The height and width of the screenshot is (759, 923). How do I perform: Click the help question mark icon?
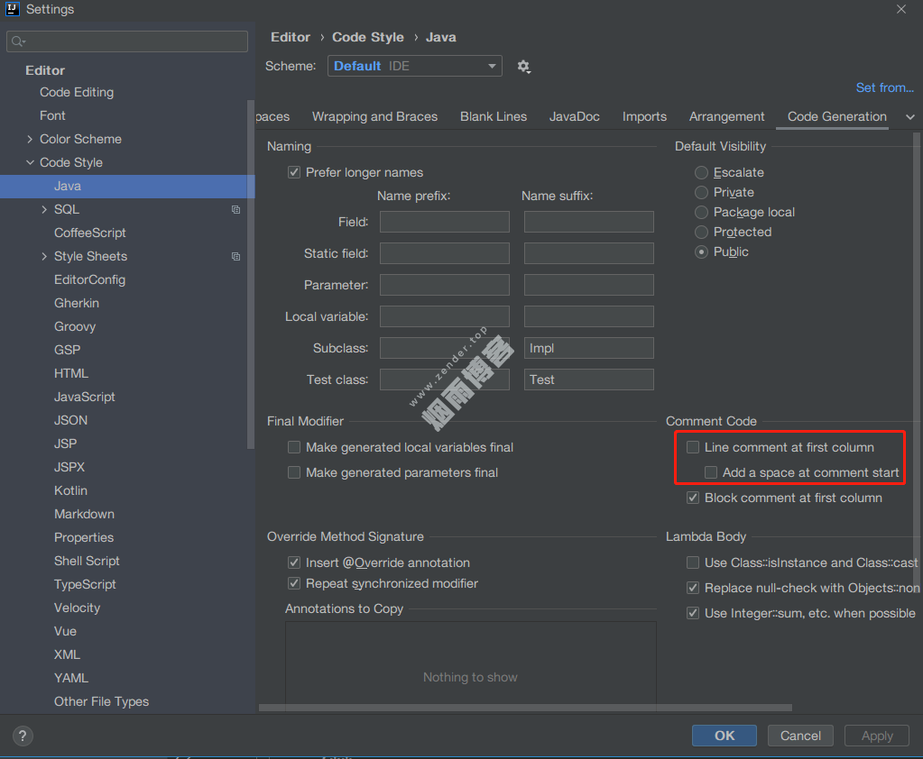tap(23, 736)
